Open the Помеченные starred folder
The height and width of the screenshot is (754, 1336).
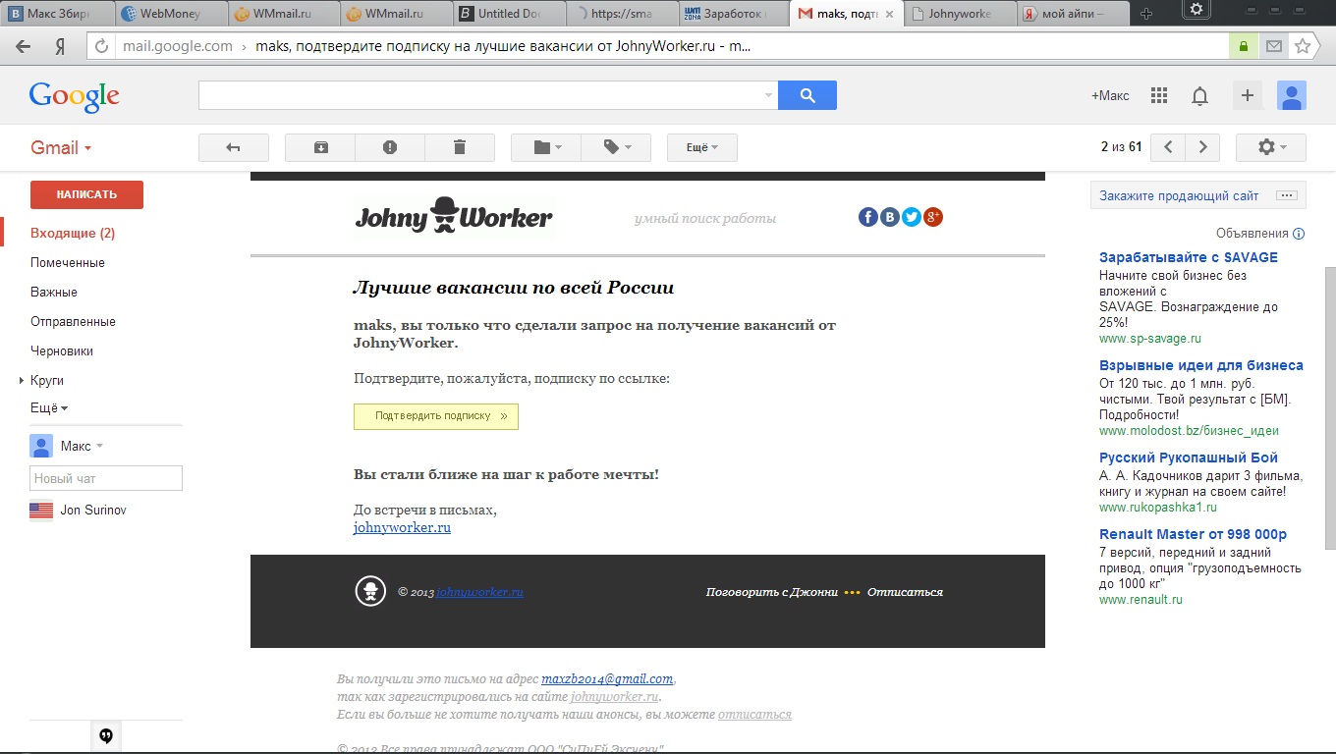pyautogui.click(x=68, y=262)
